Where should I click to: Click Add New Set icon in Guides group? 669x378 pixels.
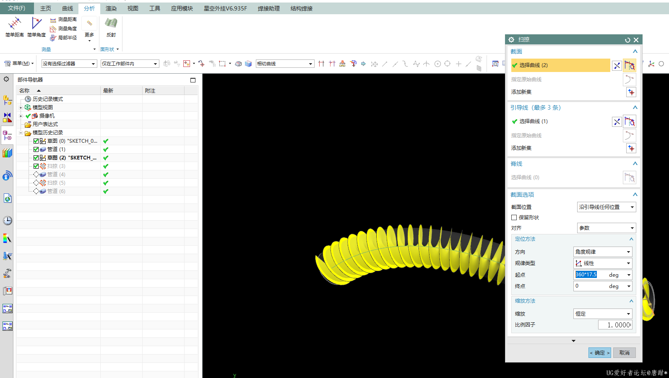pos(631,148)
